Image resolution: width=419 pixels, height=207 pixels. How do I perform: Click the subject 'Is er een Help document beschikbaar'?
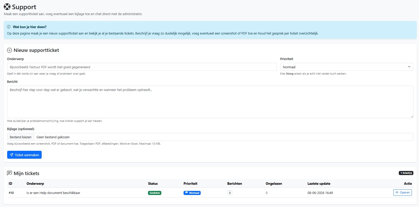pos(53,193)
